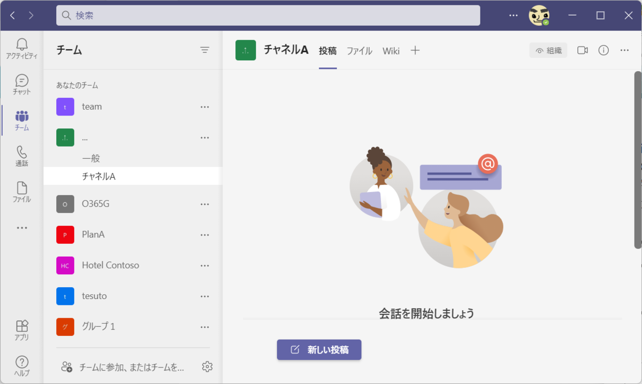
Task: Open the Apps store icon
Action: [22, 330]
